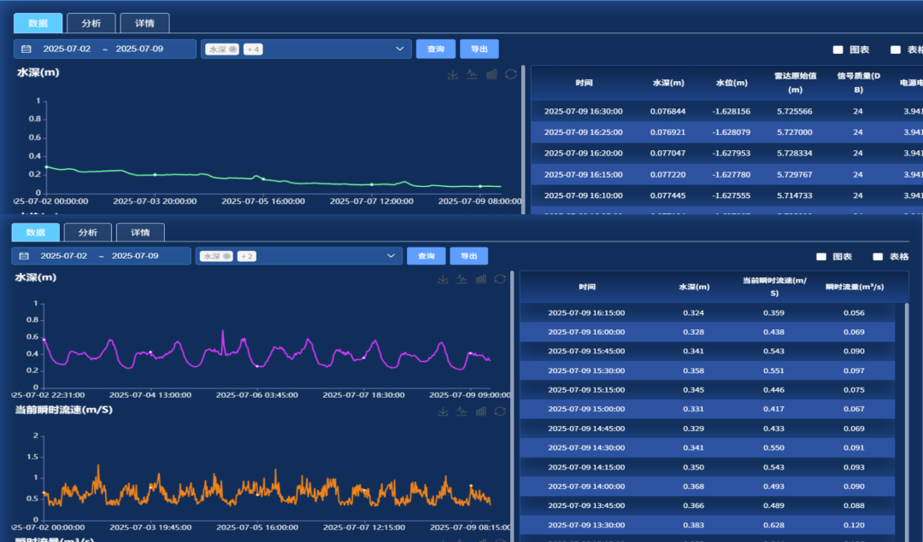Toggle the 图表 checkbox in the lower panel
923x542 pixels.
point(821,256)
